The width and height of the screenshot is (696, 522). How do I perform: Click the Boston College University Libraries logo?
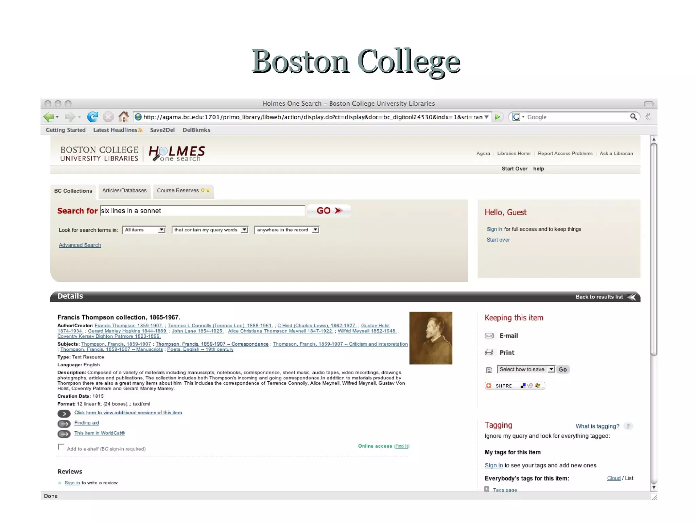coord(99,154)
